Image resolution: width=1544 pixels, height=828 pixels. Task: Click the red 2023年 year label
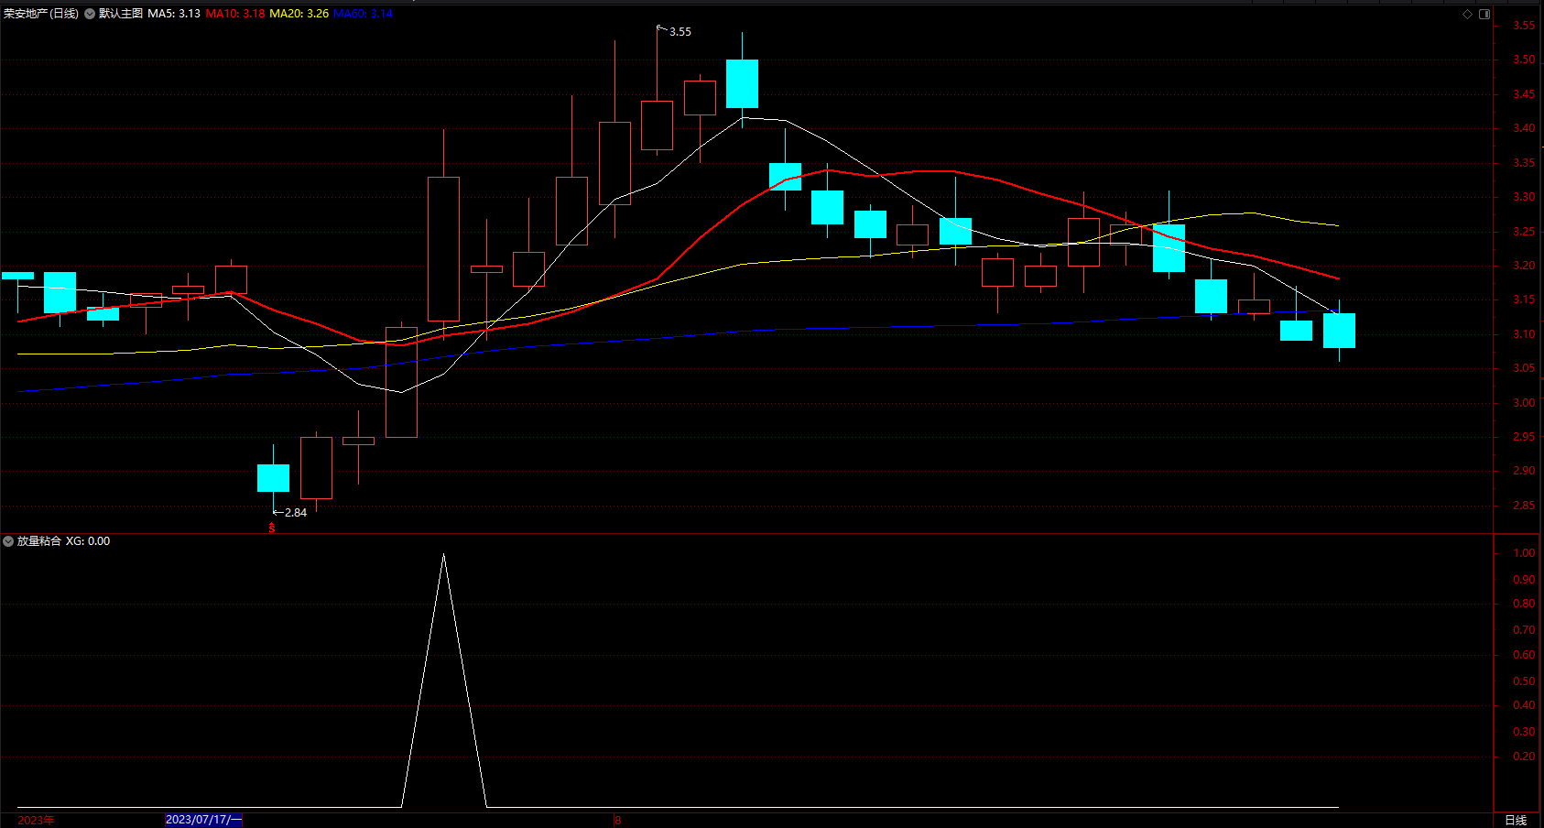[36, 820]
